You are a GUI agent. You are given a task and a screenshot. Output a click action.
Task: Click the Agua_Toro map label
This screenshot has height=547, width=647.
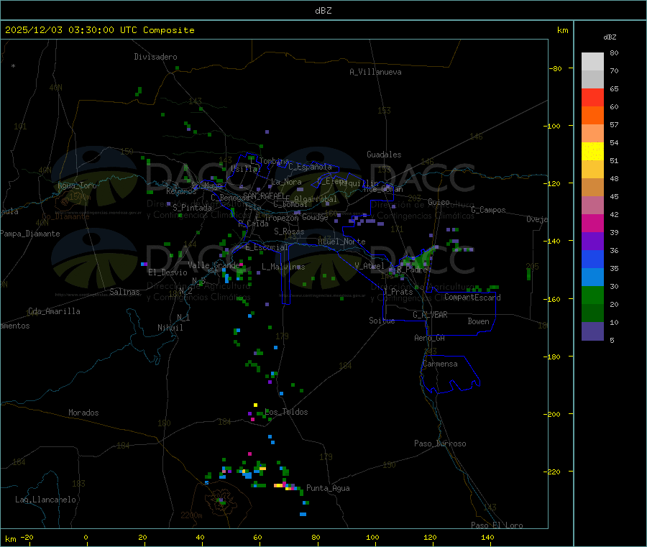pyautogui.click(x=77, y=185)
